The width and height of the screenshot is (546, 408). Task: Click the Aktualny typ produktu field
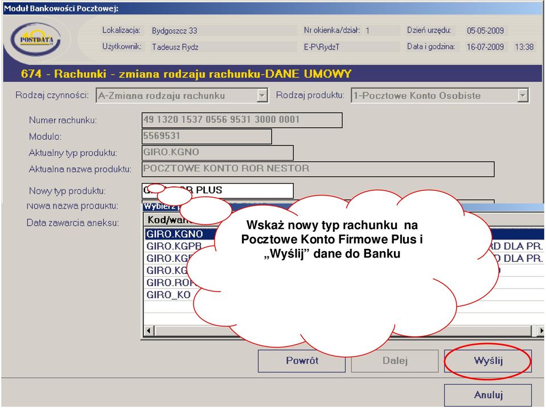point(217,152)
